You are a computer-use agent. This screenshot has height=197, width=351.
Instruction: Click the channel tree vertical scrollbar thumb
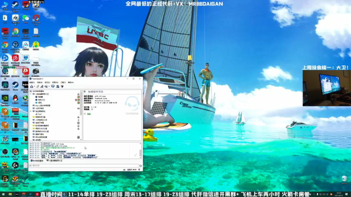(x=81, y=104)
